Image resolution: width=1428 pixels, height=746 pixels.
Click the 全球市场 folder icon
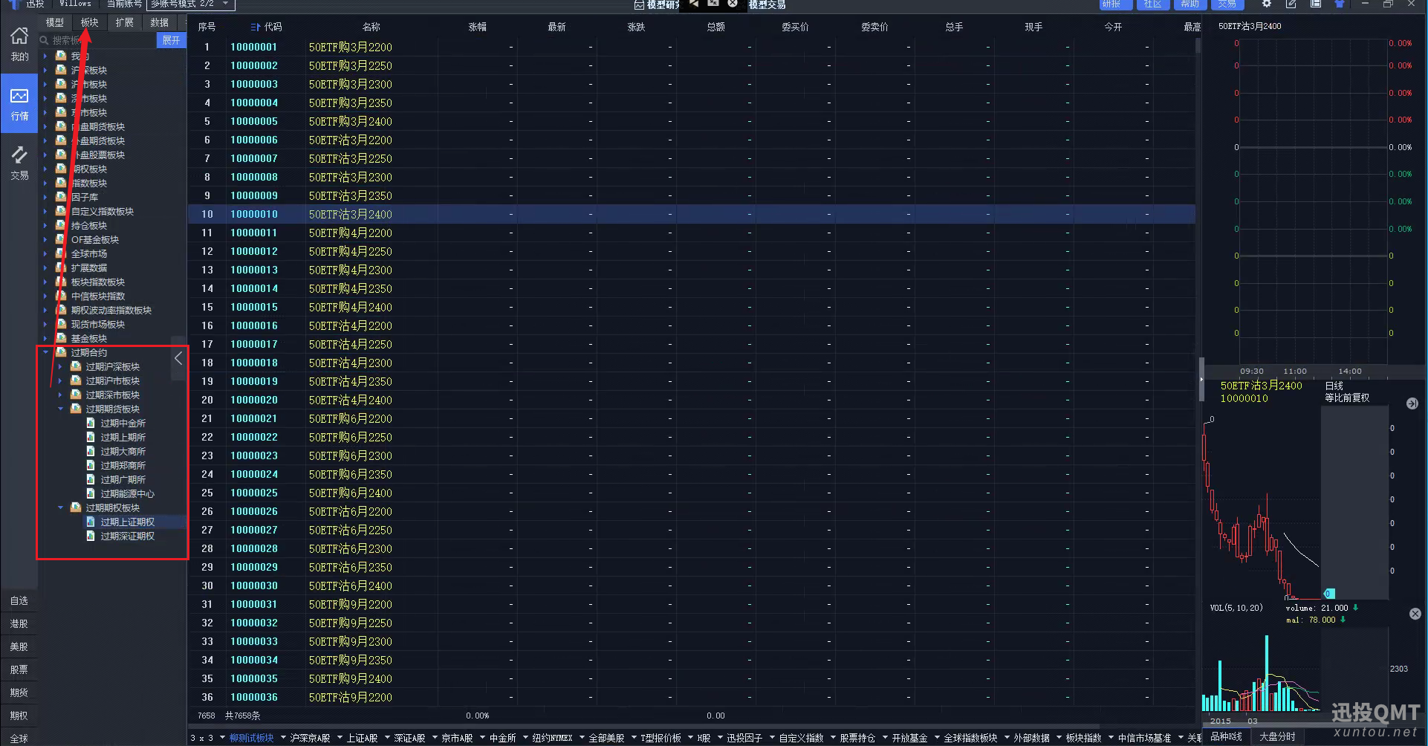pyautogui.click(x=61, y=253)
